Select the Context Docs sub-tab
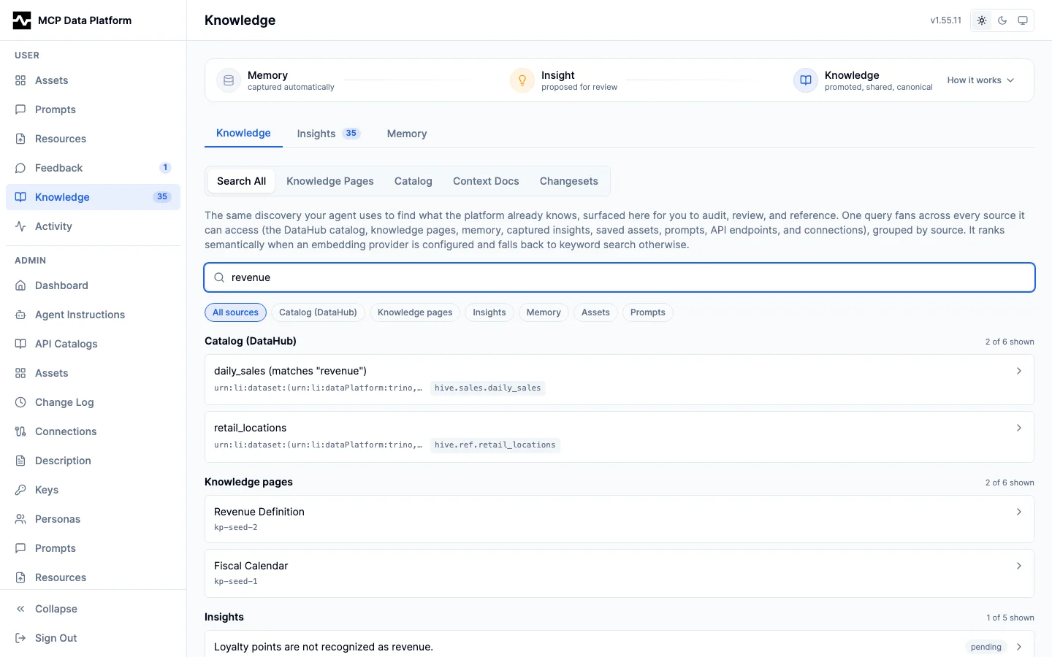Screen dimensions: 1052x657 (x=486, y=181)
